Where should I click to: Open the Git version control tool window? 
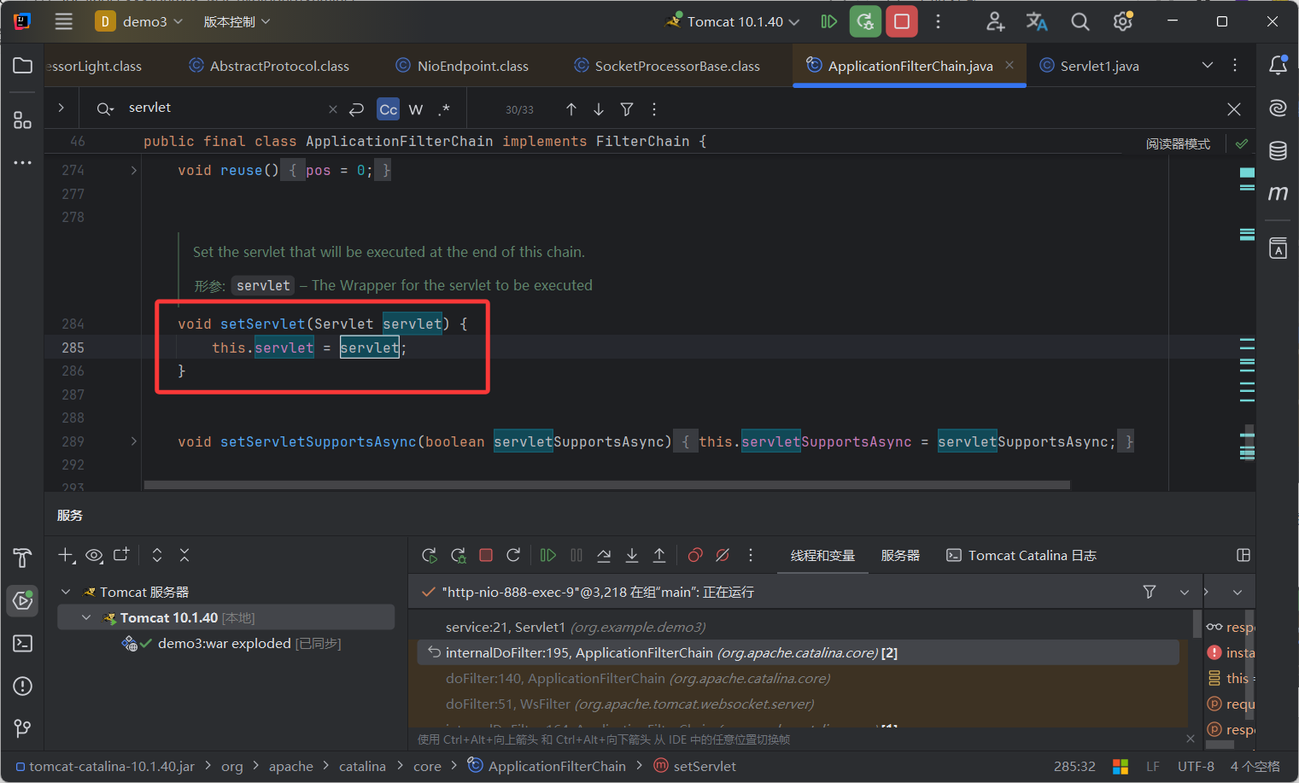[x=23, y=728]
